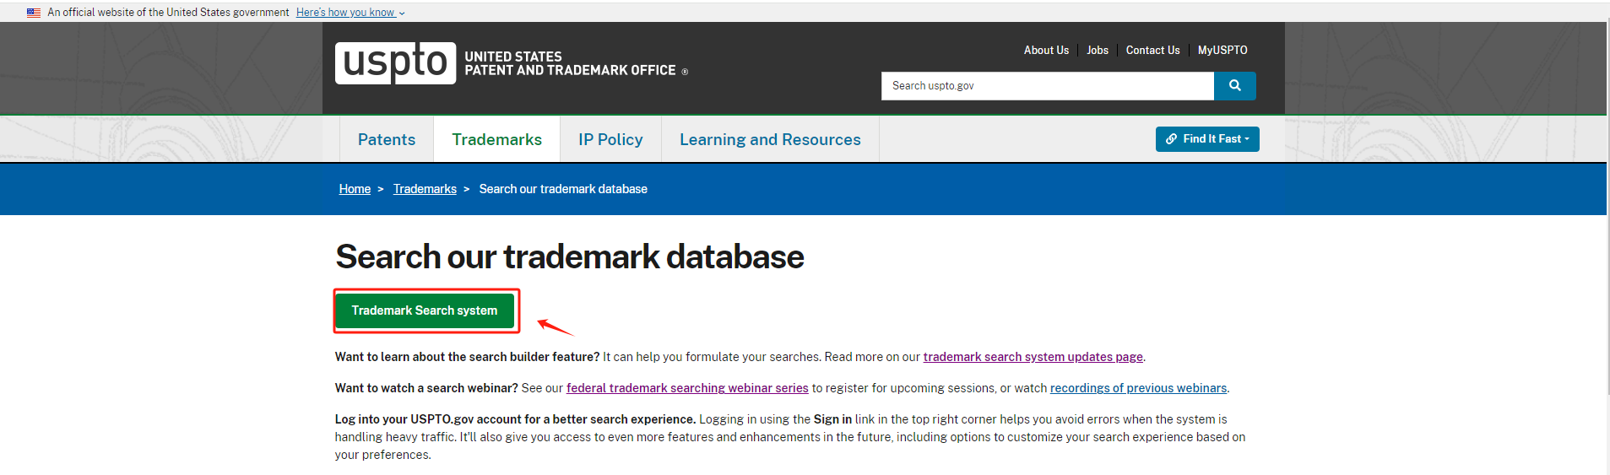Click the Search uspto.gov input field
This screenshot has height=475, width=1610.
(1048, 86)
